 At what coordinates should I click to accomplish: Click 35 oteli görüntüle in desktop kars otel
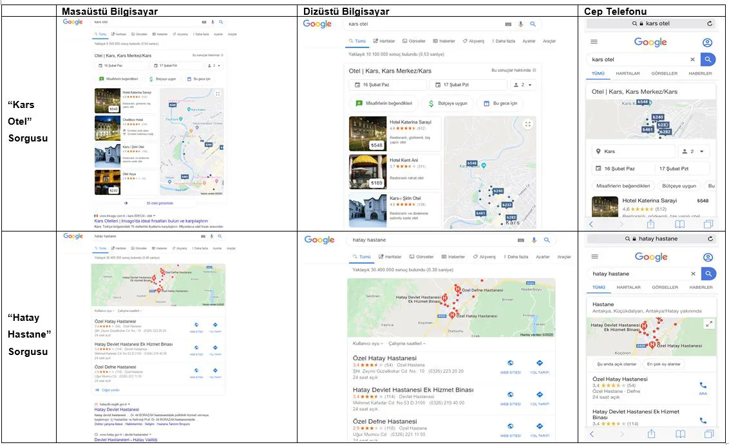pyautogui.click(x=160, y=203)
